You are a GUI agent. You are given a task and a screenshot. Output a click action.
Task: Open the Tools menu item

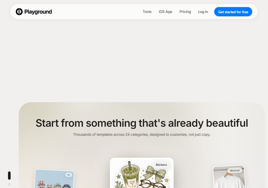147,12
